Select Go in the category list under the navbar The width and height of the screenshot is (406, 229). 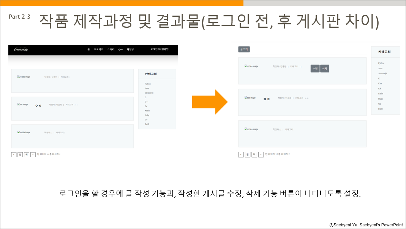146,119
